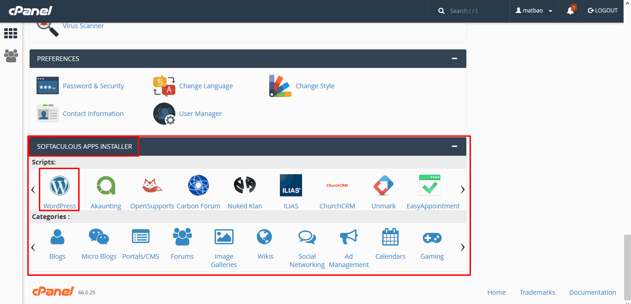Click the Password & Security link
631x304 pixels.
[93, 86]
